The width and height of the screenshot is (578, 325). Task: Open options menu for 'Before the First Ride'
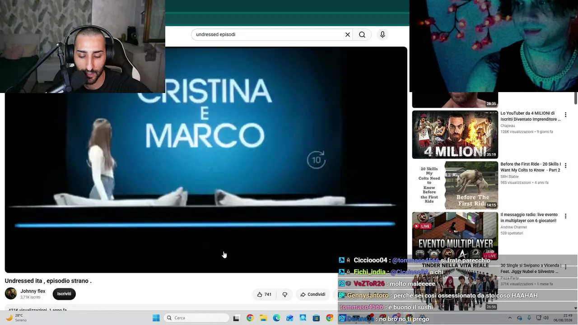click(x=565, y=166)
